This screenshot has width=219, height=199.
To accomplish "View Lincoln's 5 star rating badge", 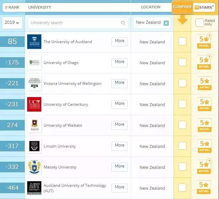I will pos(205,146).
